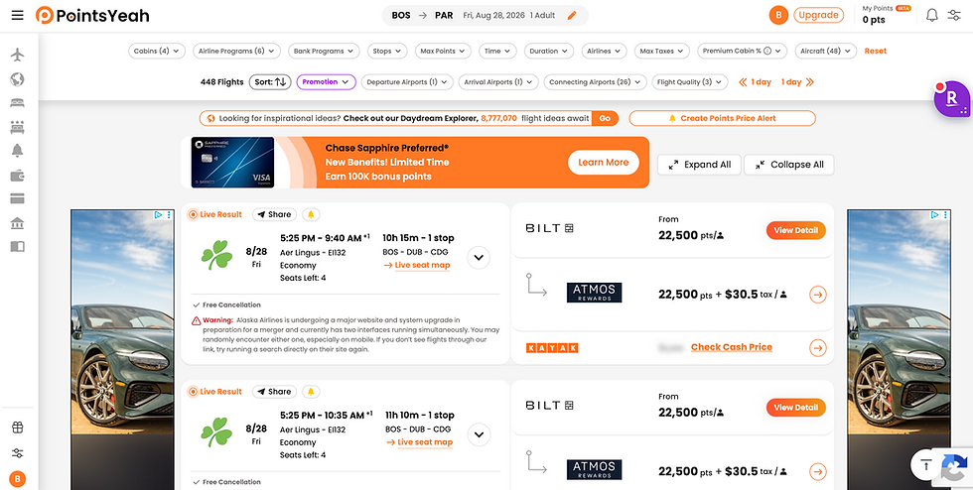Click arrow beside Kayak cash price
The image size is (973, 490).
point(818,348)
